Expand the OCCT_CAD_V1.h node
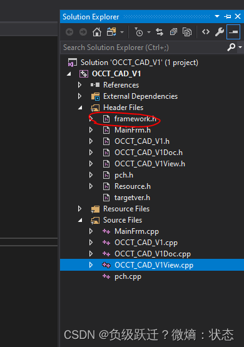Image resolution: width=244 pixels, height=347 pixels. pyautogui.click(x=91, y=141)
